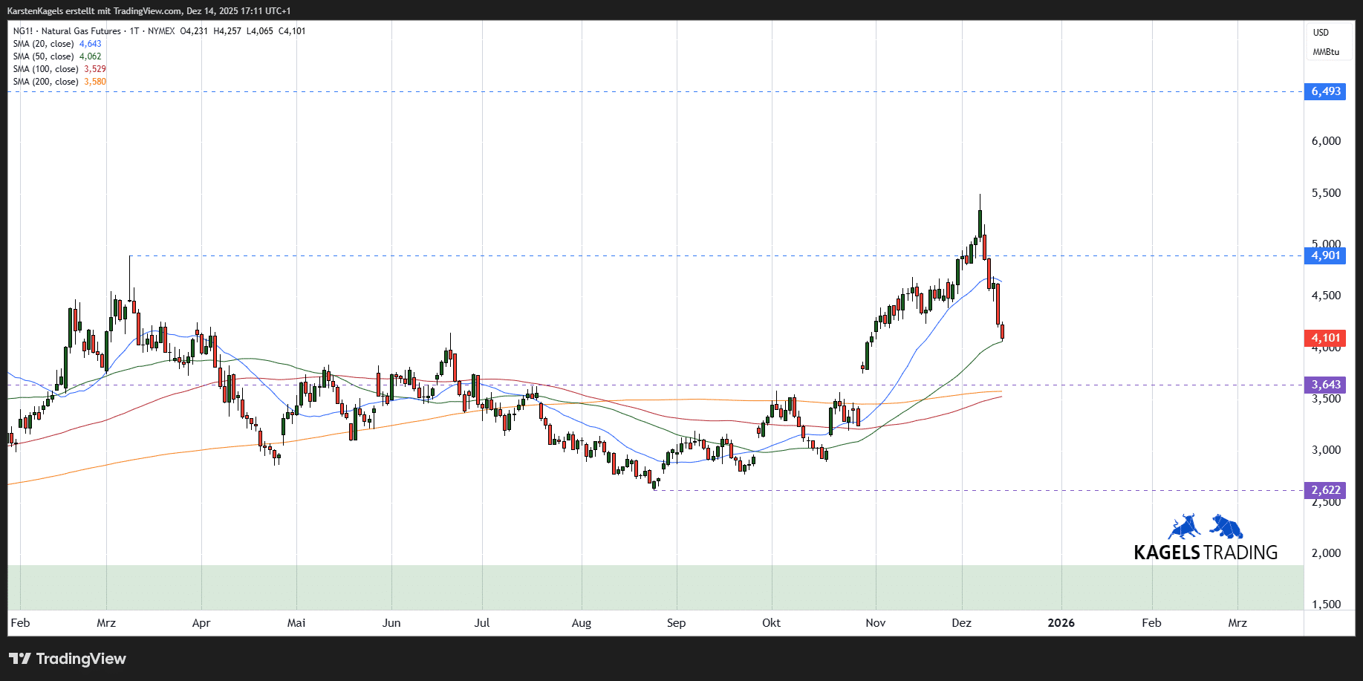1363x681 pixels.
Task: Click the 2026 label on the time axis
Action: (1061, 623)
